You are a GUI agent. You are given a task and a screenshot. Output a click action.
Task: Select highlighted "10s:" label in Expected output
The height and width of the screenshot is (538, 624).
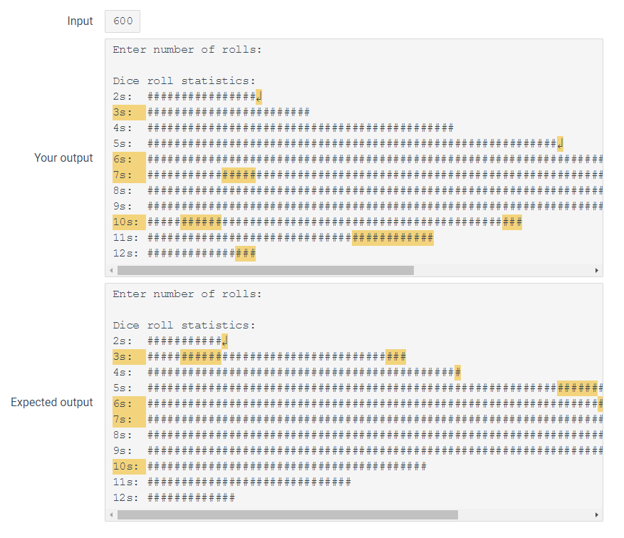[x=128, y=467]
